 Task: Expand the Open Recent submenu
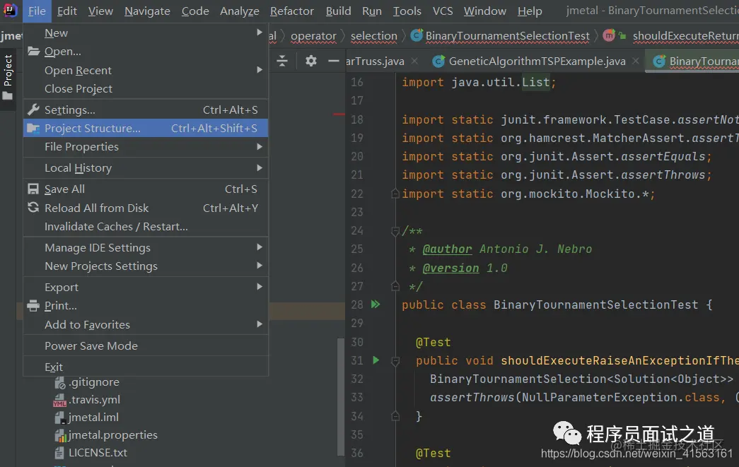point(146,70)
